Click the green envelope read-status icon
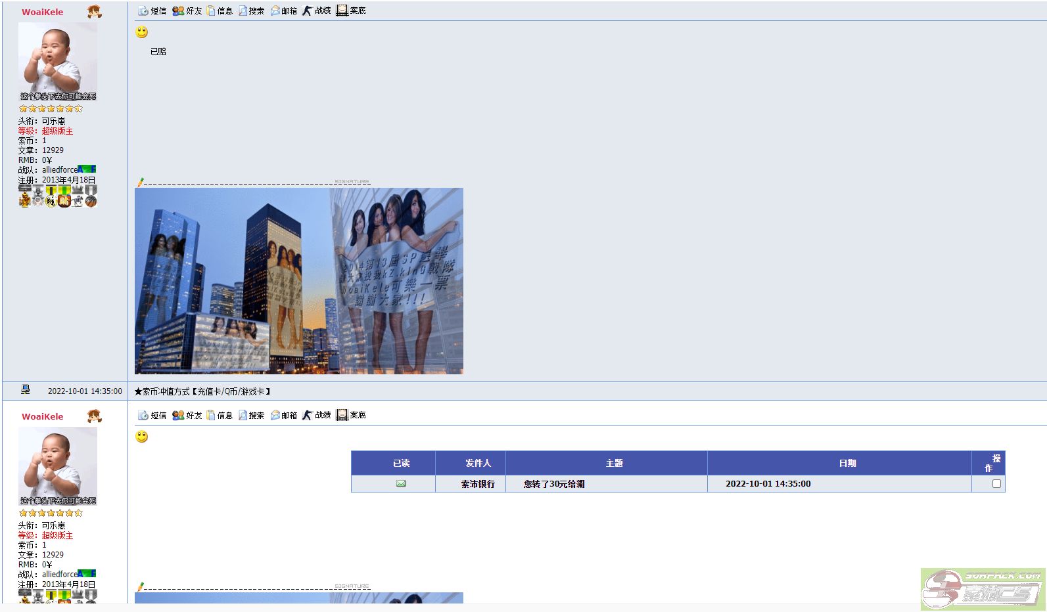 coord(401,484)
